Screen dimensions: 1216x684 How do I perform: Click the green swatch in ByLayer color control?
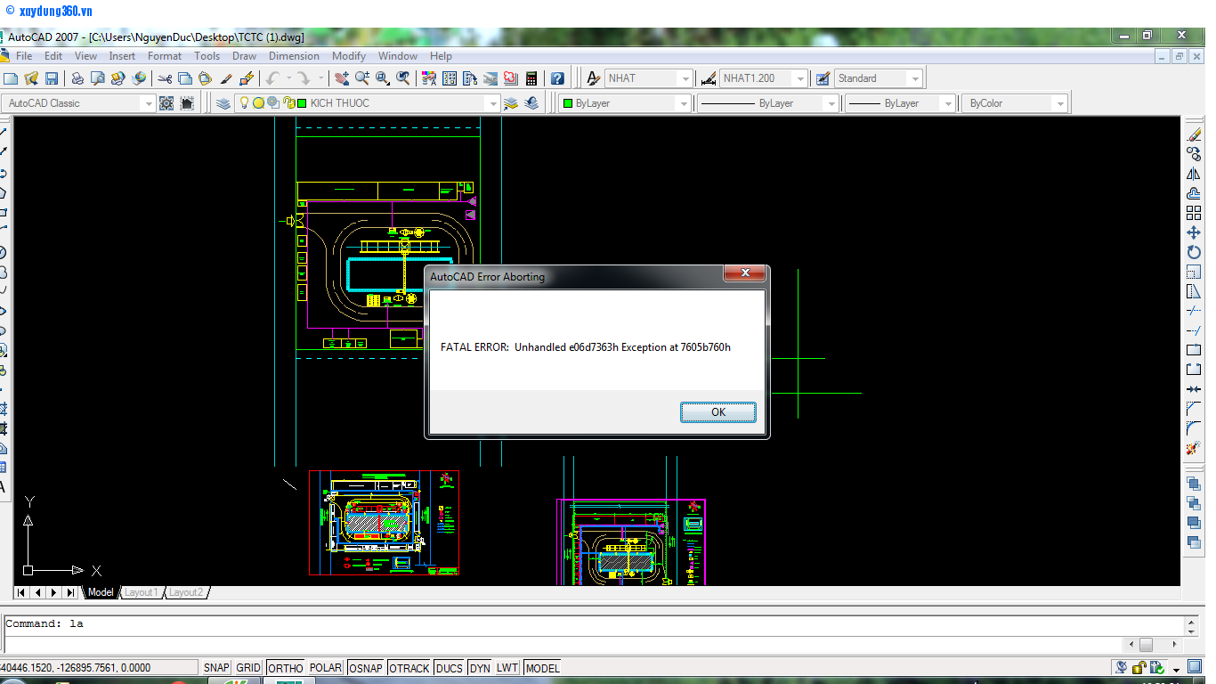point(567,103)
